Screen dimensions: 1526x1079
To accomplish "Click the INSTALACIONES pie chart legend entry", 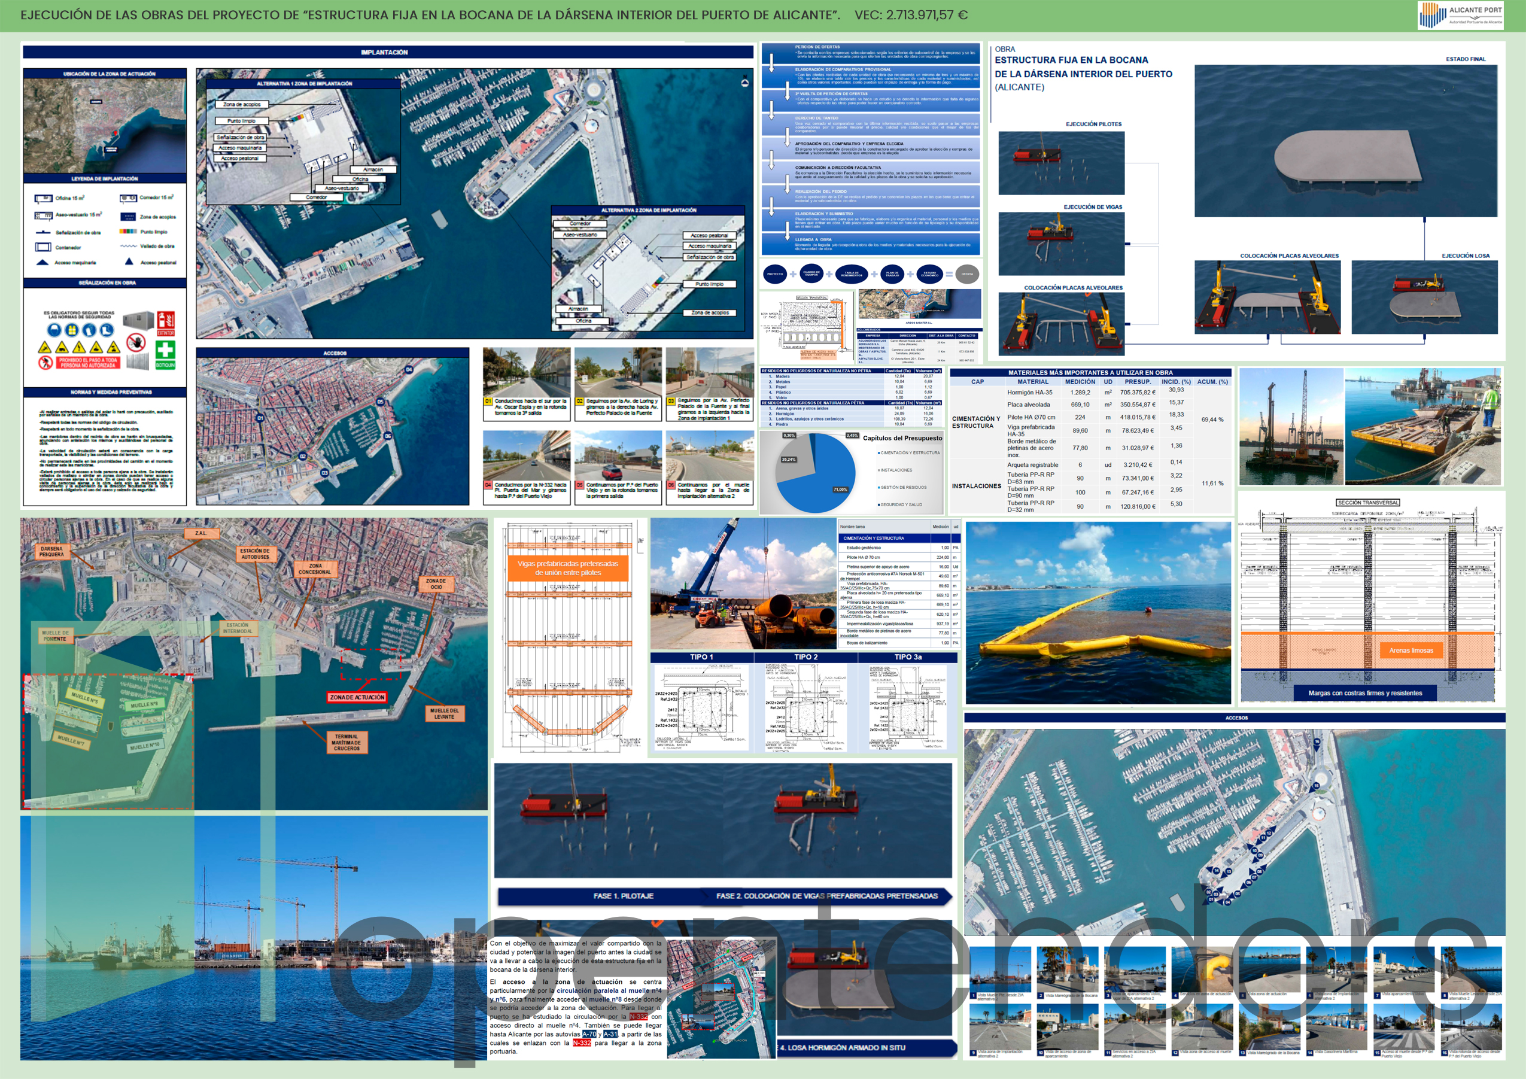I will point(895,470).
